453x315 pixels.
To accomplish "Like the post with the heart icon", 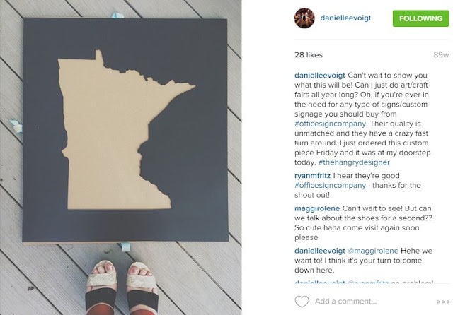I will 302,301.
